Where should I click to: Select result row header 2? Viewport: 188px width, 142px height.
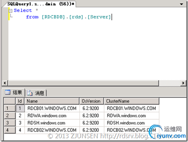[x=10, y=116]
